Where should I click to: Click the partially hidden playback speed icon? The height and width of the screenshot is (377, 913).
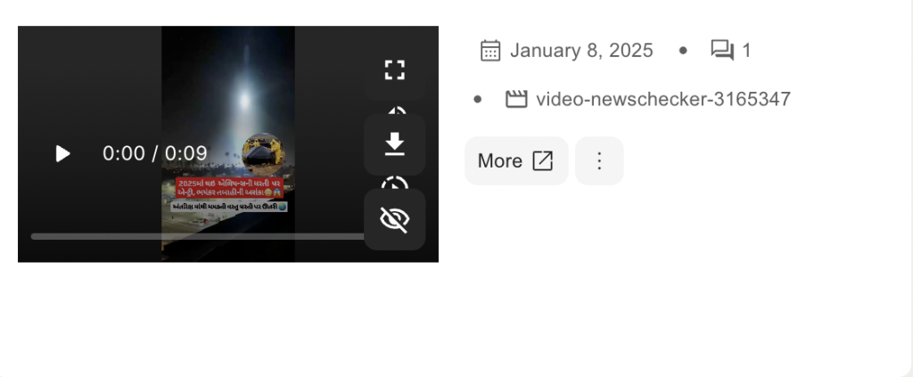(x=395, y=182)
